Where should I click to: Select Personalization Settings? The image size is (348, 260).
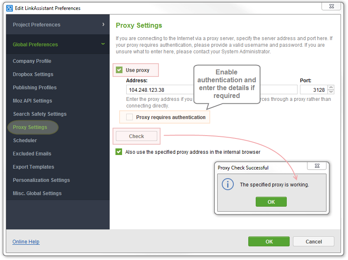click(41, 180)
